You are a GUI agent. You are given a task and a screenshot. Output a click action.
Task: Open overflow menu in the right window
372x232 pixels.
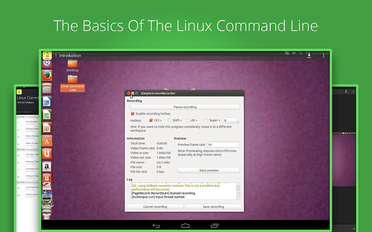tap(353, 91)
